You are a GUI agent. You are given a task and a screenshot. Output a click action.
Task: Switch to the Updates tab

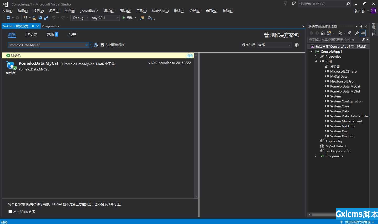tap(52, 35)
